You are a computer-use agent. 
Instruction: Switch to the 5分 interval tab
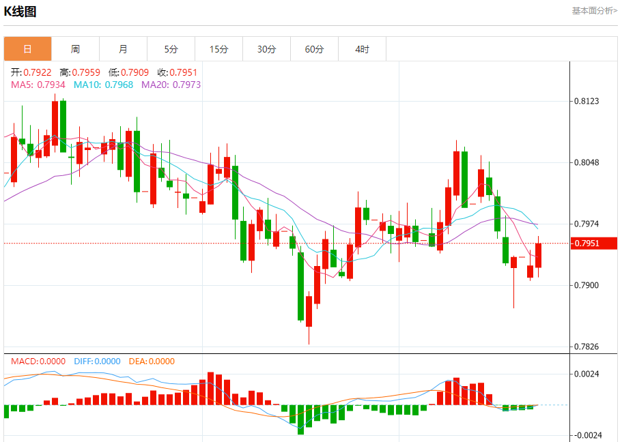tap(171, 49)
